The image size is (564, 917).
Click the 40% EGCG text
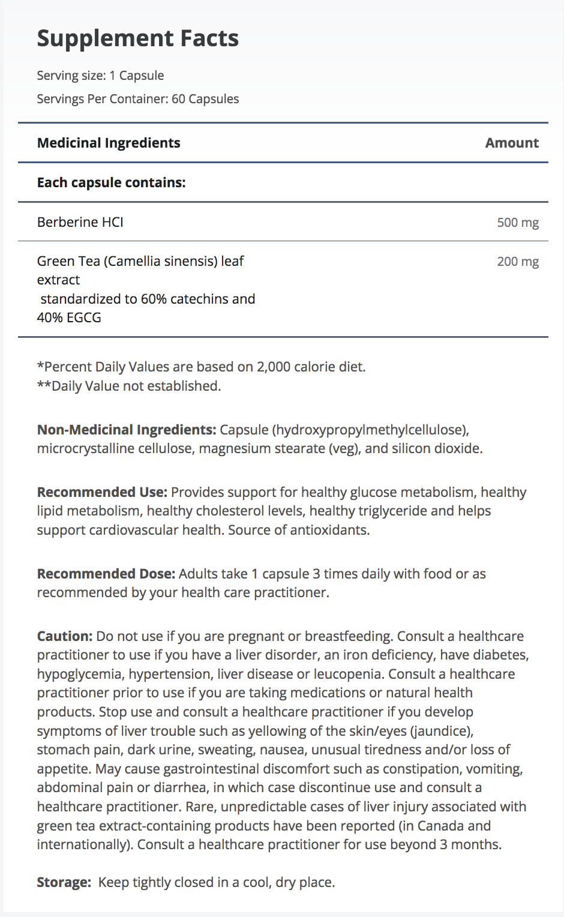69,317
